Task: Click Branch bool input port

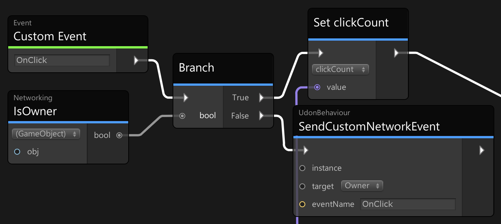Action: 182,116
